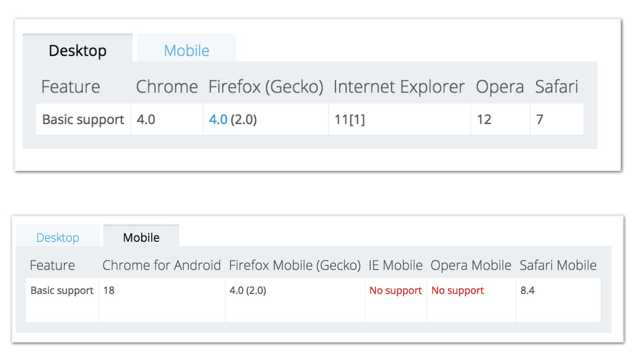Image resolution: width=640 pixels, height=357 pixels.
Task: Click the Safari Mobile column header
Action: [558, 265]
